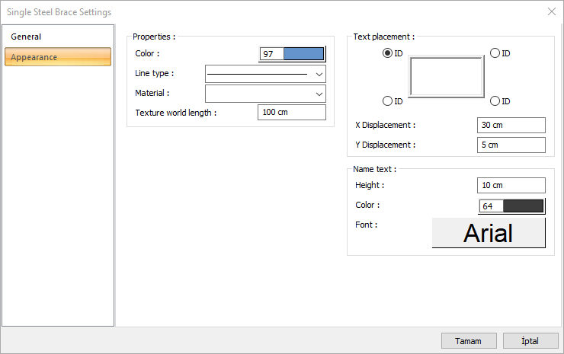Pick the blue Properties color swatch
564x354 pixels.
pyautogui.click(x=303, y=54)
